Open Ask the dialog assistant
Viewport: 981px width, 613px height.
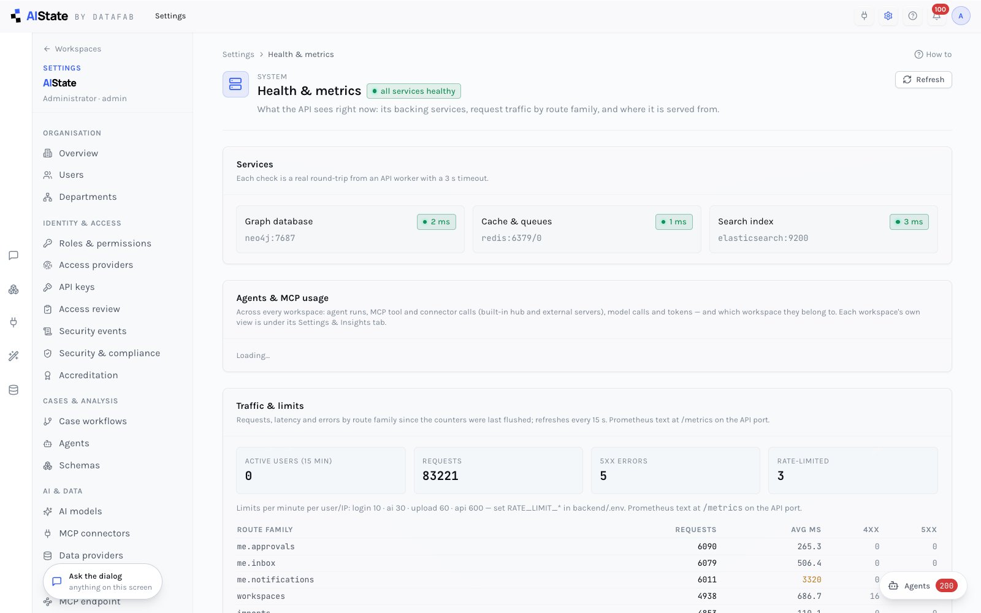pos(102,582)
